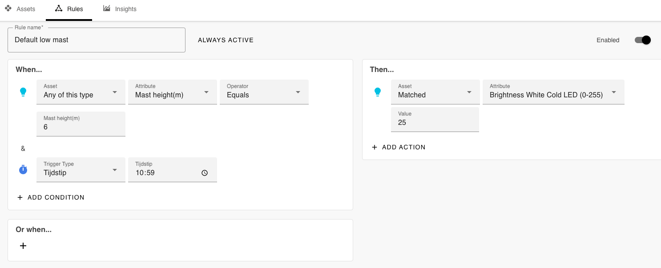The height and width of the screenshot is (268, 661).
Task: Click the light bulb icon in Then panel
Action: (378, 92)
